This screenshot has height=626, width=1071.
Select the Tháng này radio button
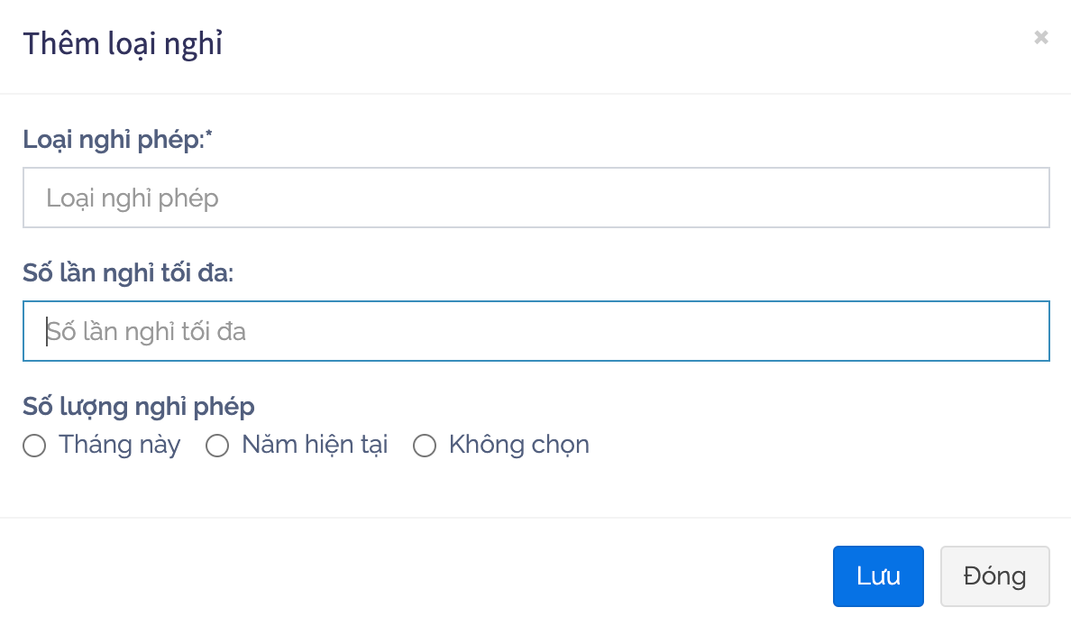point(34,446)
